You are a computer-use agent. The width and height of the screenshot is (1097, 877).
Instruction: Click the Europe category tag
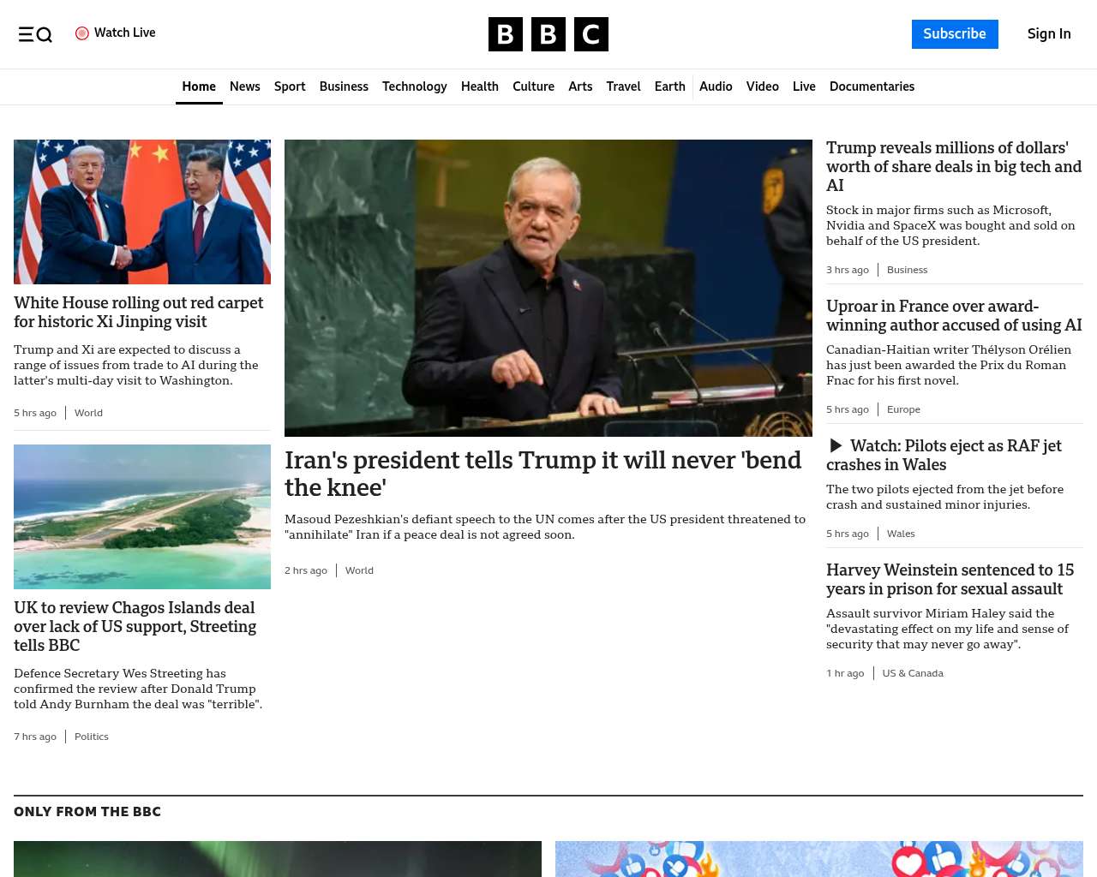tap(903, 409)
